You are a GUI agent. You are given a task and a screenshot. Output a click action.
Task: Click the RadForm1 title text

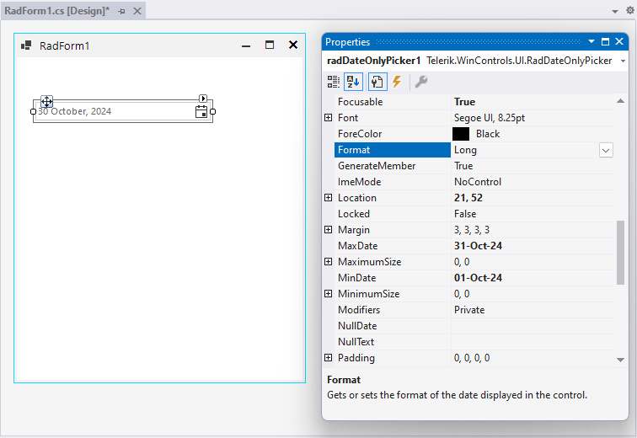(64, 45)
